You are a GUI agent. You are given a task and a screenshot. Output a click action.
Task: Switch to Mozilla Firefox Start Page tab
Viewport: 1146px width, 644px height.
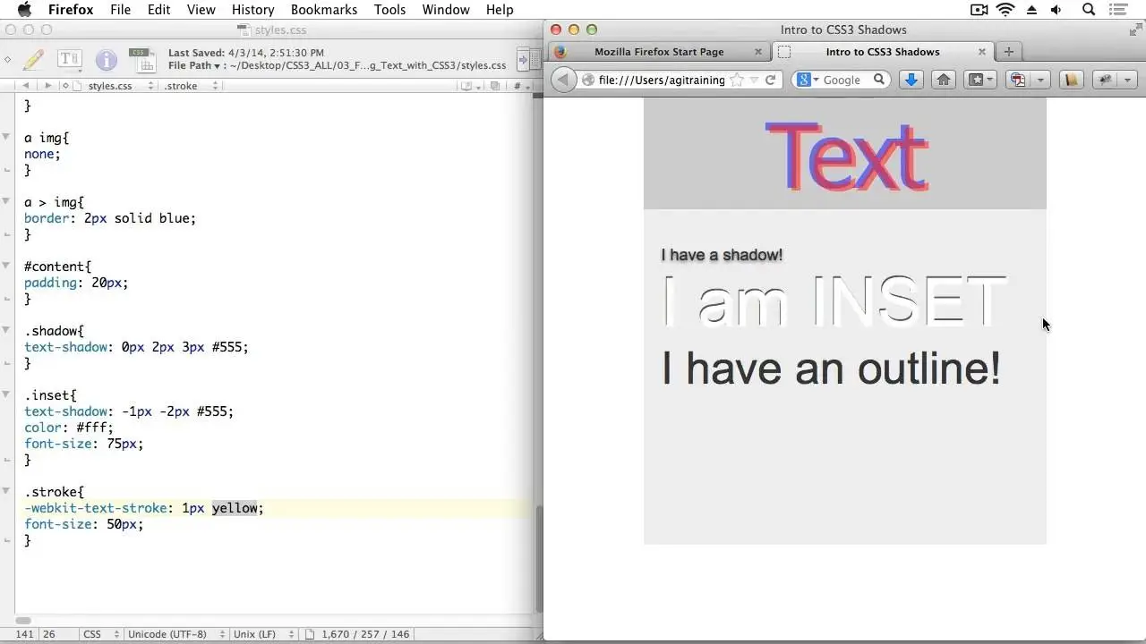click(659, 52)
